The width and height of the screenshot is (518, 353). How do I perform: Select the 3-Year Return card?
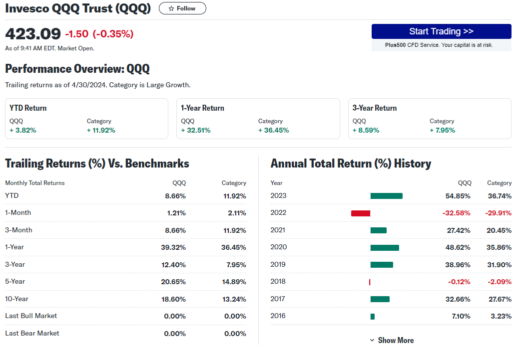[430, 119]
